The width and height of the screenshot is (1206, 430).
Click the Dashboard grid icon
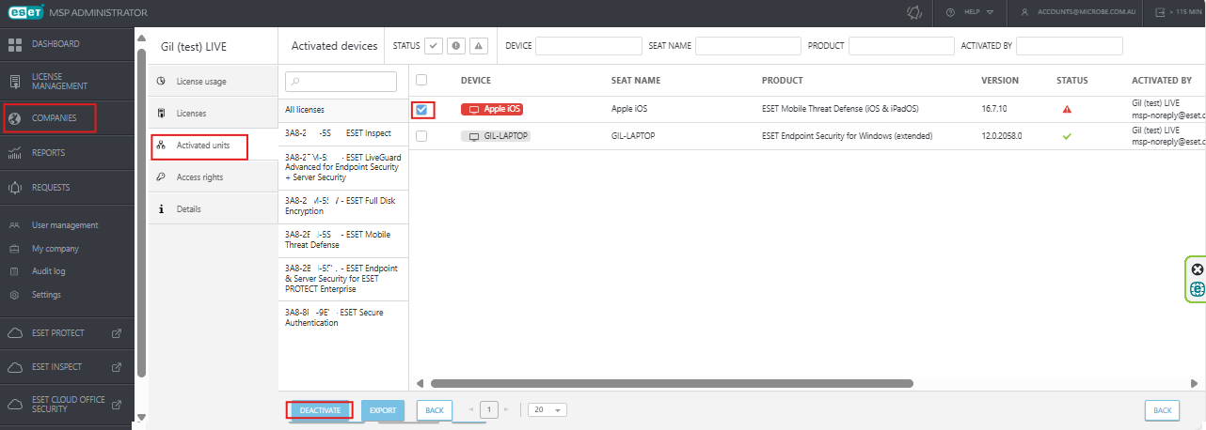click(15, 45)
